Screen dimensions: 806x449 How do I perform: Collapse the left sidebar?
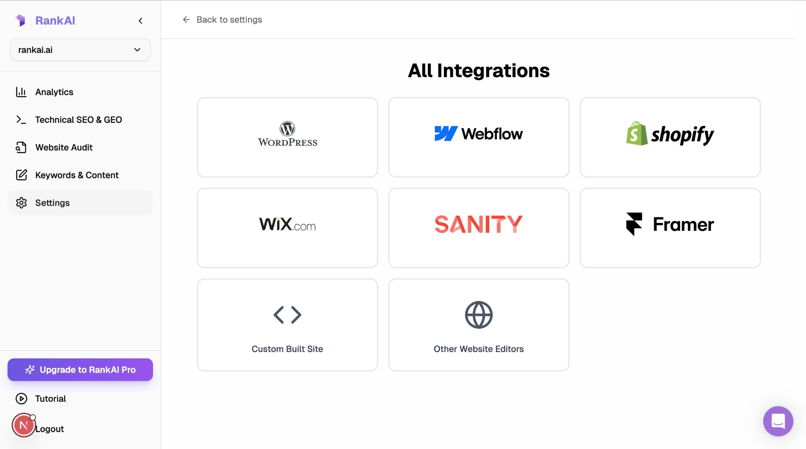pyautogui.click(x=140, y=20)
